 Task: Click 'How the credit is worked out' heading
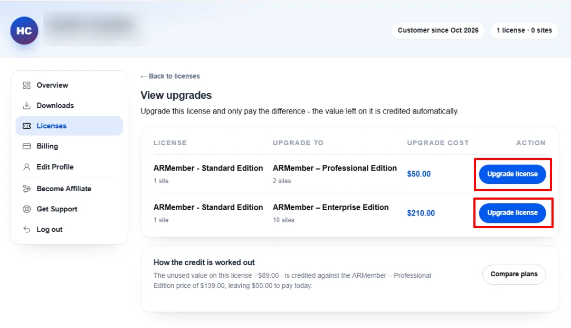[x=204, y=263]
